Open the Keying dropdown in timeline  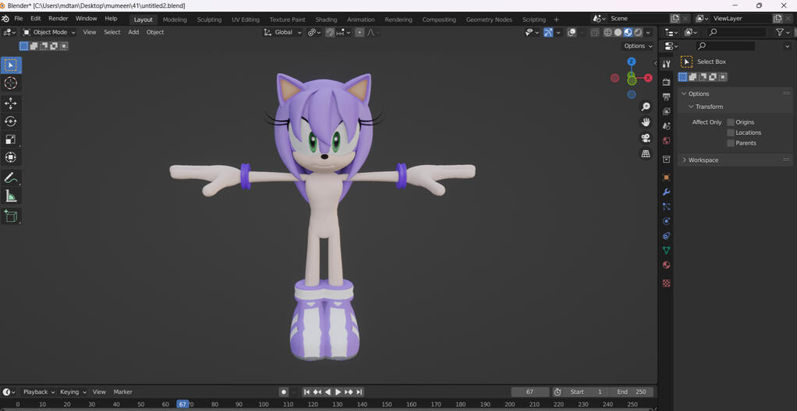(x=73, y=392)
